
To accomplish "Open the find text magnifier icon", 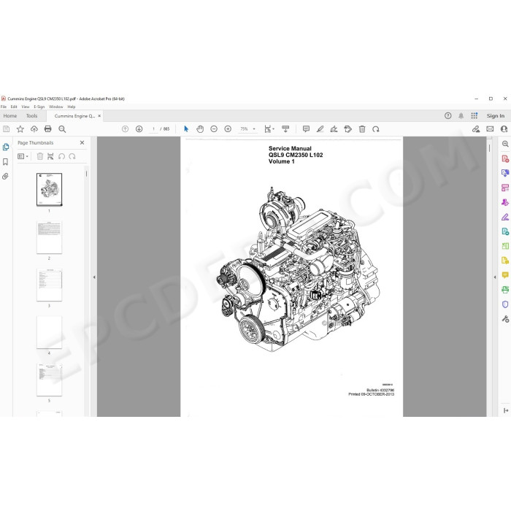I will [x=62, y=129].
